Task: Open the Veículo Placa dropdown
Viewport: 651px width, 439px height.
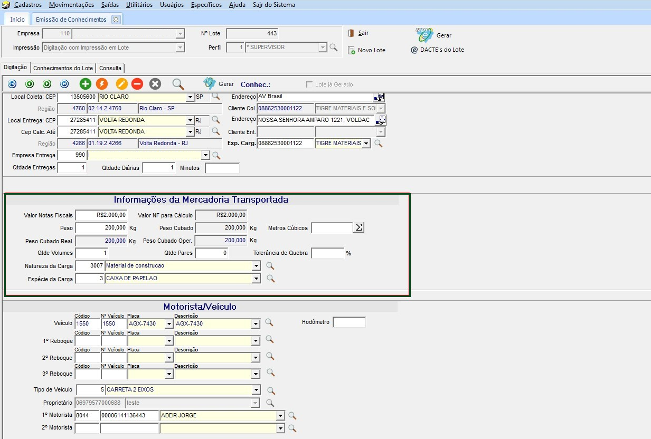Action: point(169,324)
